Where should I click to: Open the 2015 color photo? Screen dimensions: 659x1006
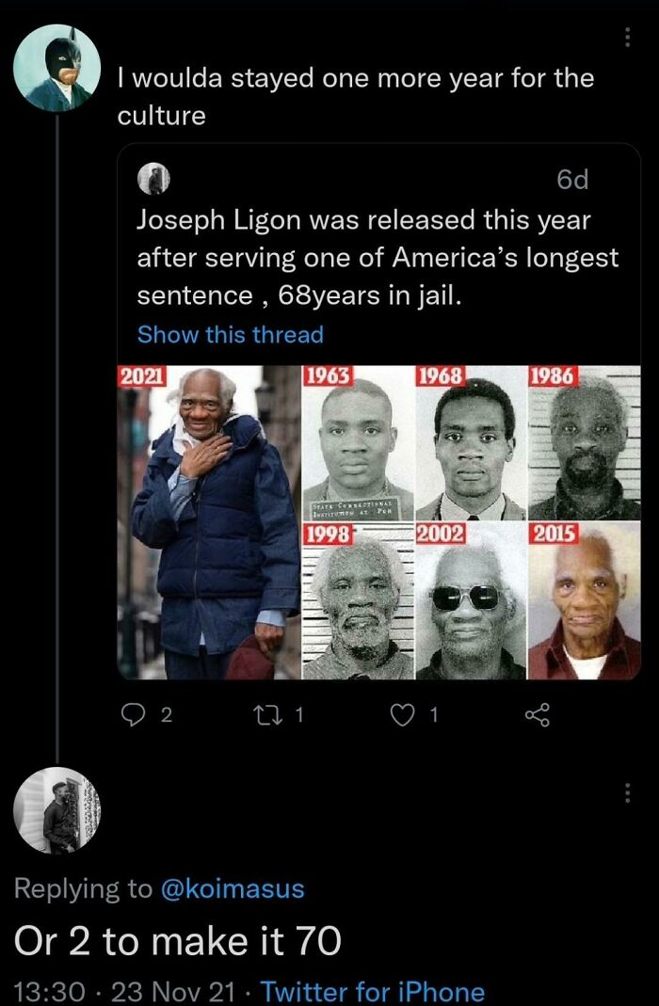[585, 600]
